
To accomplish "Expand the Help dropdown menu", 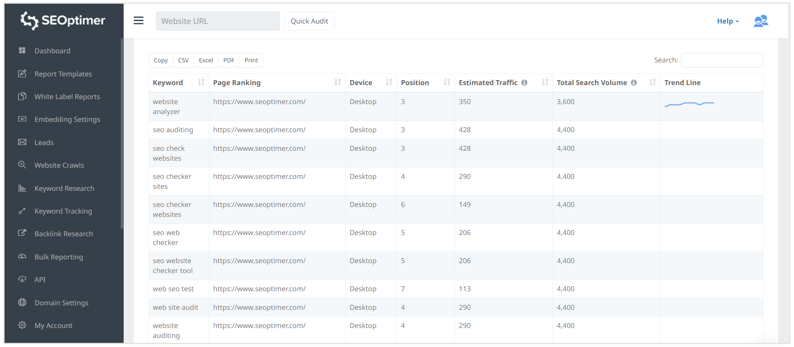I will [x=727, y=21].
